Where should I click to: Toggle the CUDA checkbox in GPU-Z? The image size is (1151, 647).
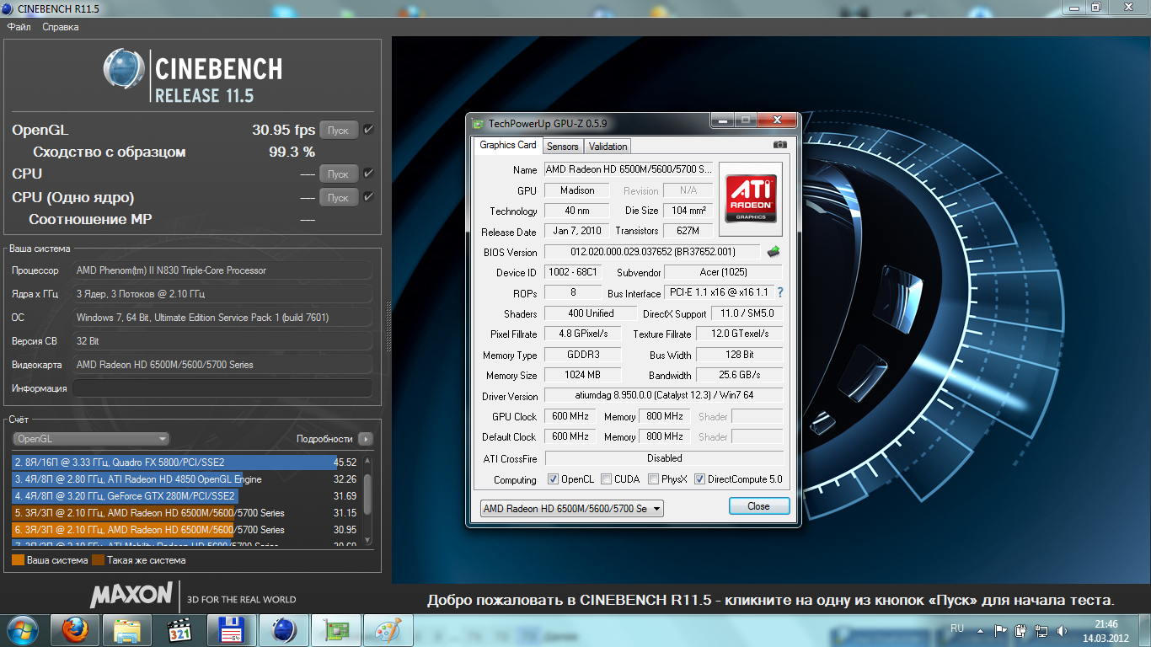tap(606, 479)
